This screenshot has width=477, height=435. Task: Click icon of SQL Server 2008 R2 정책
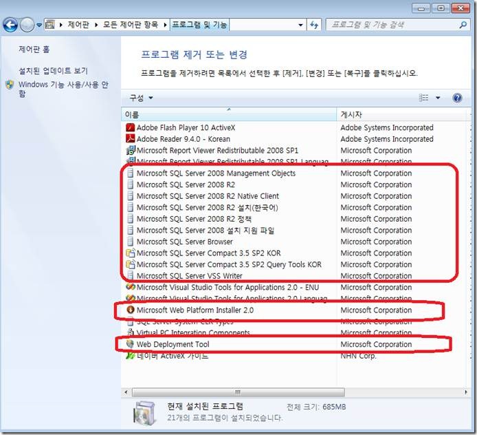(130, 219)
